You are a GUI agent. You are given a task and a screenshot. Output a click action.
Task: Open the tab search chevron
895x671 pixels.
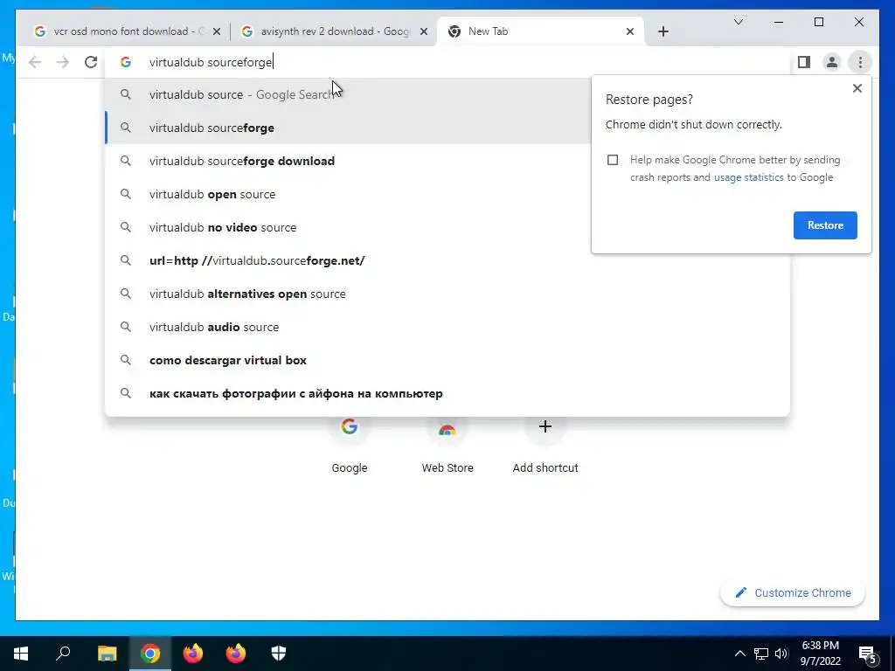(x=738, y=22)
